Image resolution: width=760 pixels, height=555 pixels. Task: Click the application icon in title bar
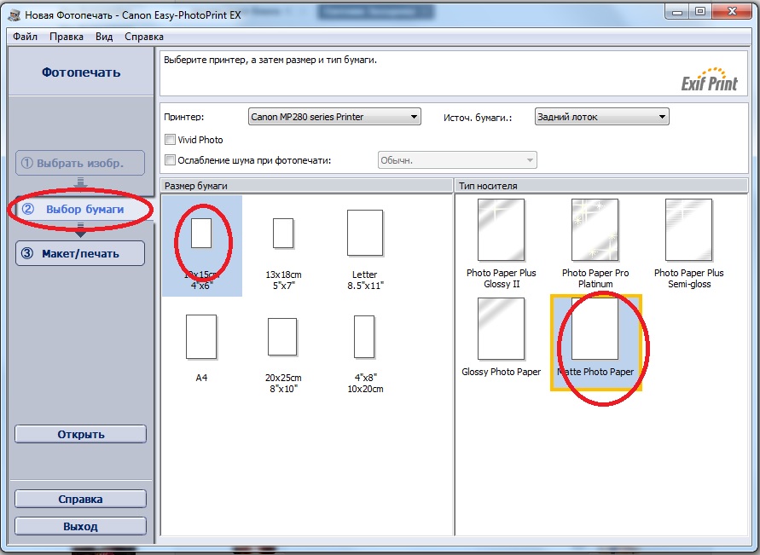click(15, 15)
